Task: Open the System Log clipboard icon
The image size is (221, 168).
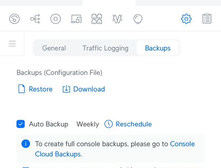Action: pyautogui.click(x=207, y=19)
